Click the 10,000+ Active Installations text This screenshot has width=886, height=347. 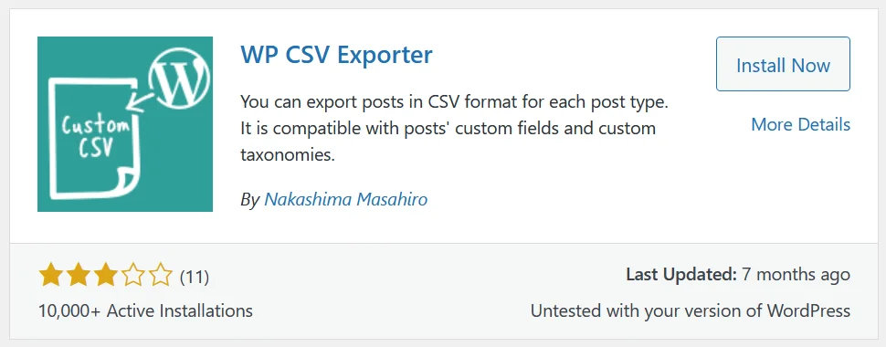pos(145,310)
